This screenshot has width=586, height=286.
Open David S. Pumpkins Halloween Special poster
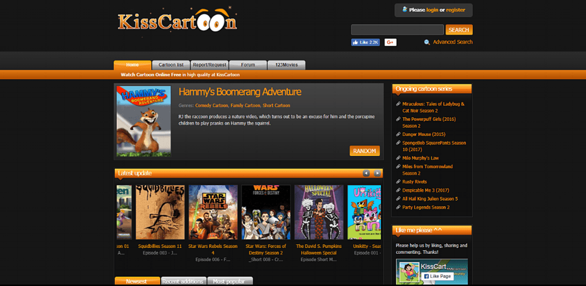tap(319, 212)
